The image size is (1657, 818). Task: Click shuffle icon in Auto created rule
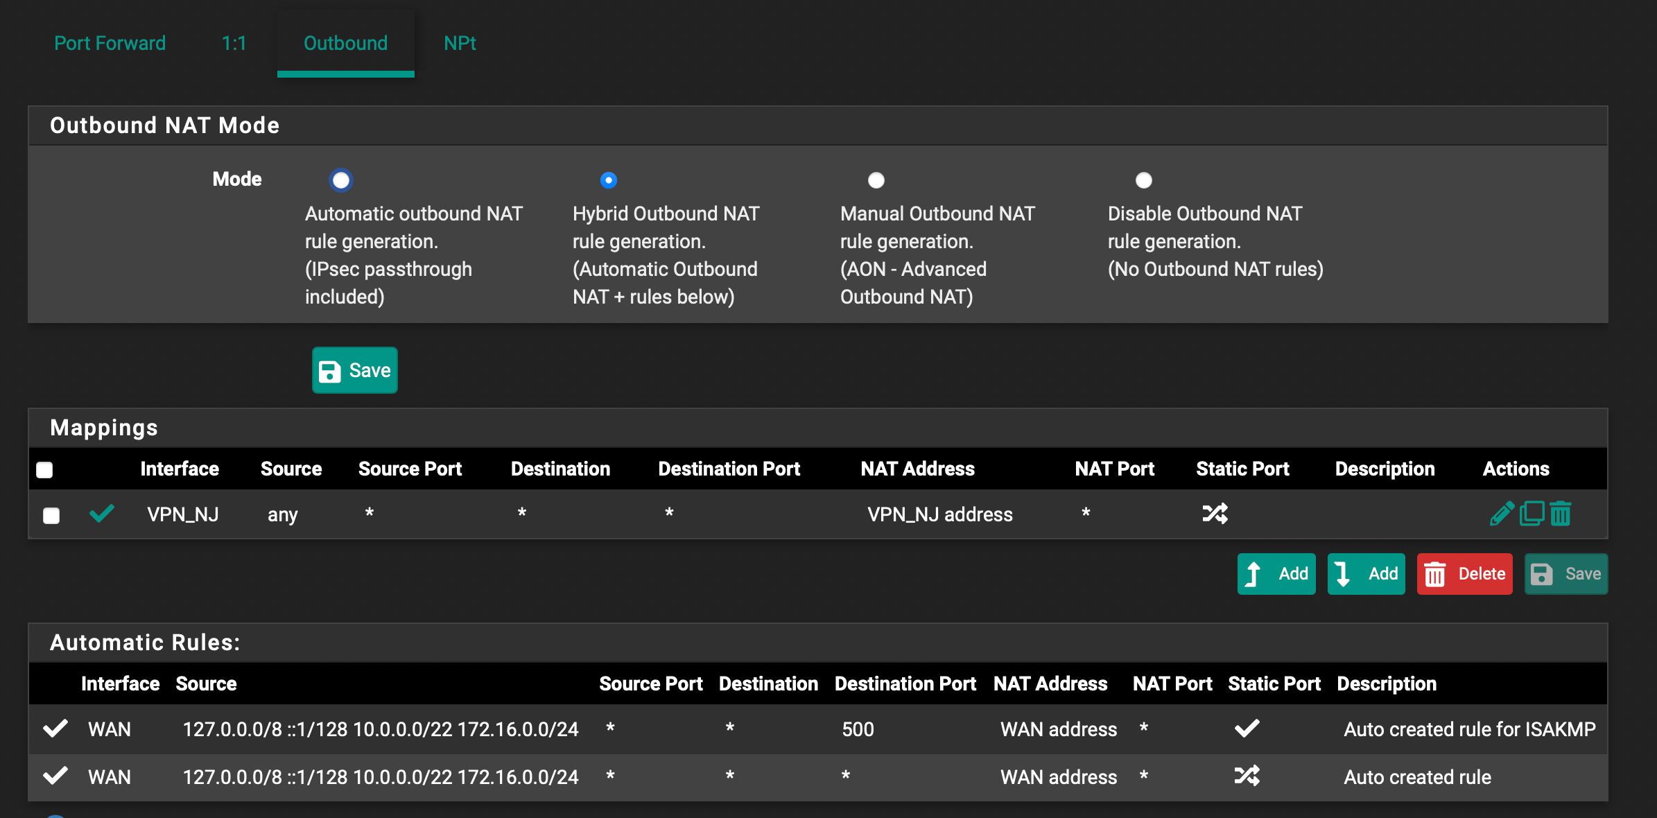[x=1247, y=776]
